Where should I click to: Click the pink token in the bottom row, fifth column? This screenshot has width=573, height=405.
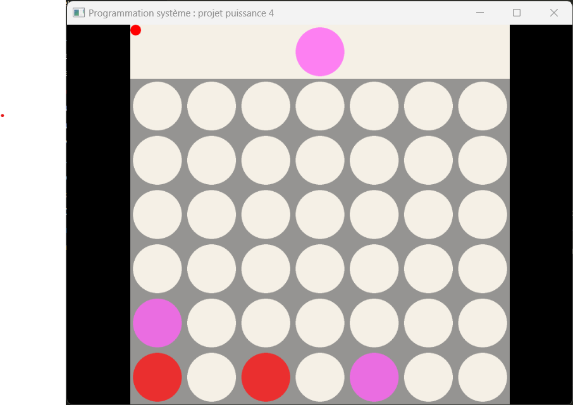pyautogui.click(x=374, y=377)
